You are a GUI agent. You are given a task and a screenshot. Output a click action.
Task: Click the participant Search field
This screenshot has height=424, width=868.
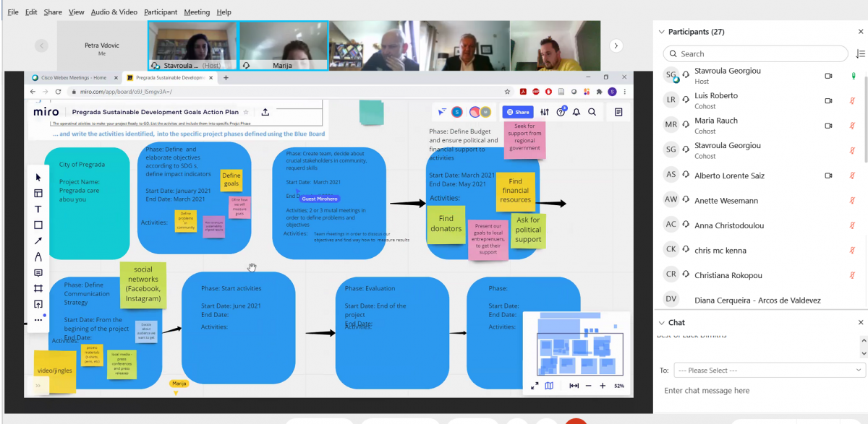coord(756,53)
